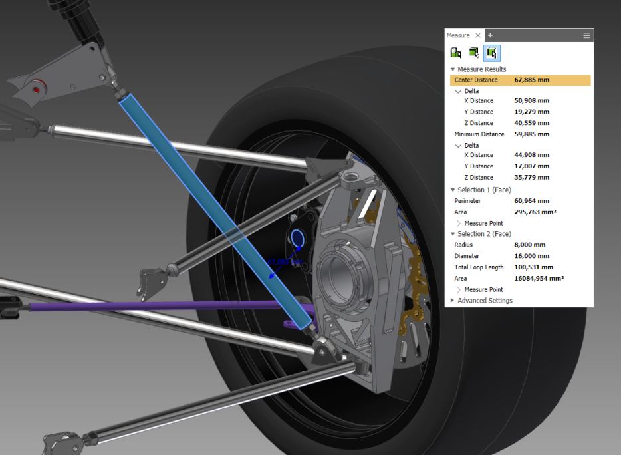The height and width of the screenshot is (455, 621).
Task: Click the Total Loop Length 100,531 mm value
Action: 533,267
